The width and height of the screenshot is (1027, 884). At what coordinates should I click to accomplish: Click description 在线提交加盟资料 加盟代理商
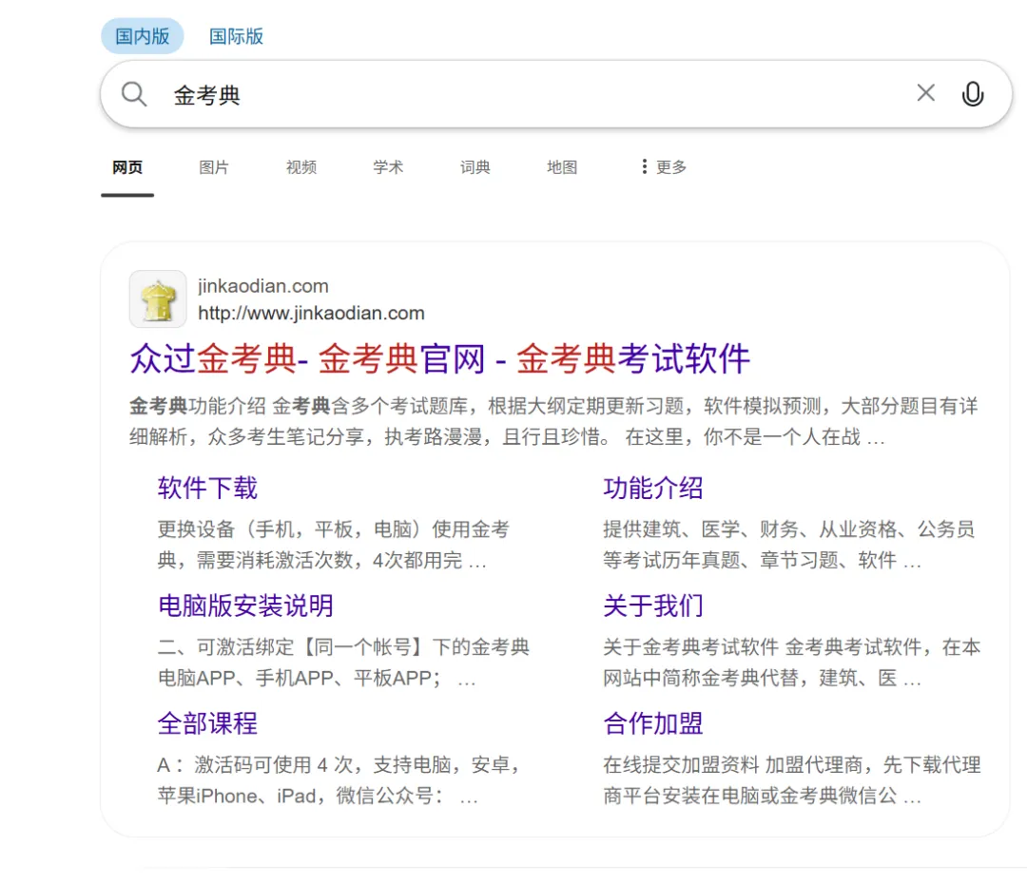[792, 780]
